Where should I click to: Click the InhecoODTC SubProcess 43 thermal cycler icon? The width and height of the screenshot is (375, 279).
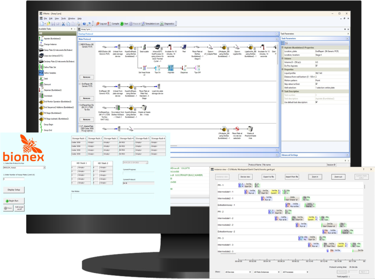pyautogui.click(x=157, y=47)
